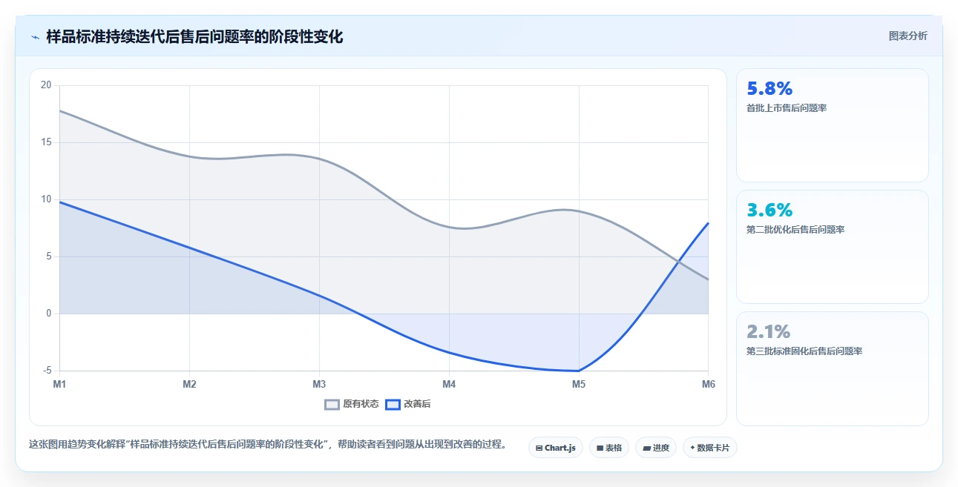
Task: Toggle the 改善后 legend series
Action: click(408, 404)
